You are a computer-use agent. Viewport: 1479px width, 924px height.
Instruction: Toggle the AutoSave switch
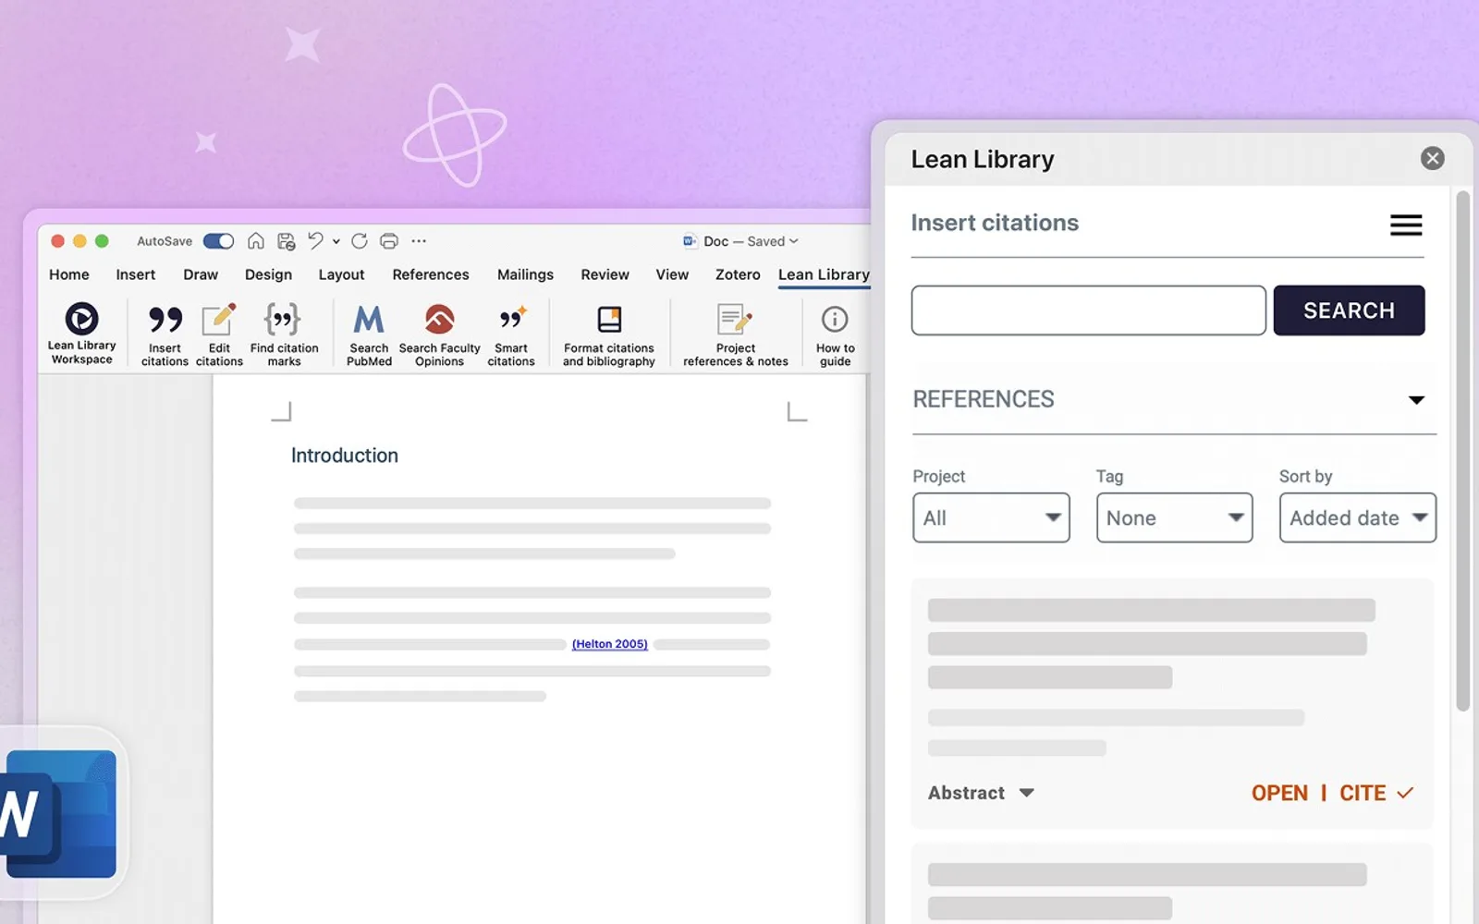tap(219, 241)
